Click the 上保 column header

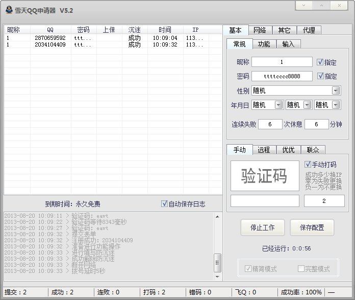click(x=109, y=30)
